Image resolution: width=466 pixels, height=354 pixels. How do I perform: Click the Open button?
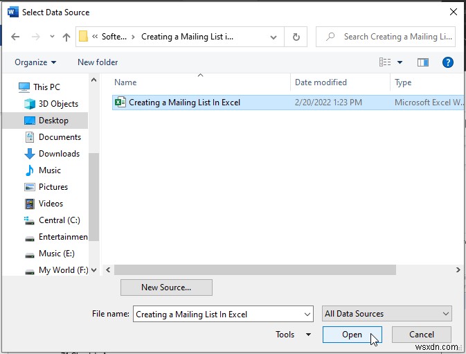pos(352,335)
